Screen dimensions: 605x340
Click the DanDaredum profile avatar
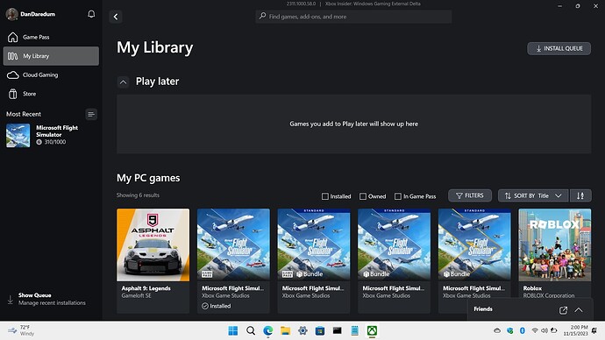tap(12, 14)
